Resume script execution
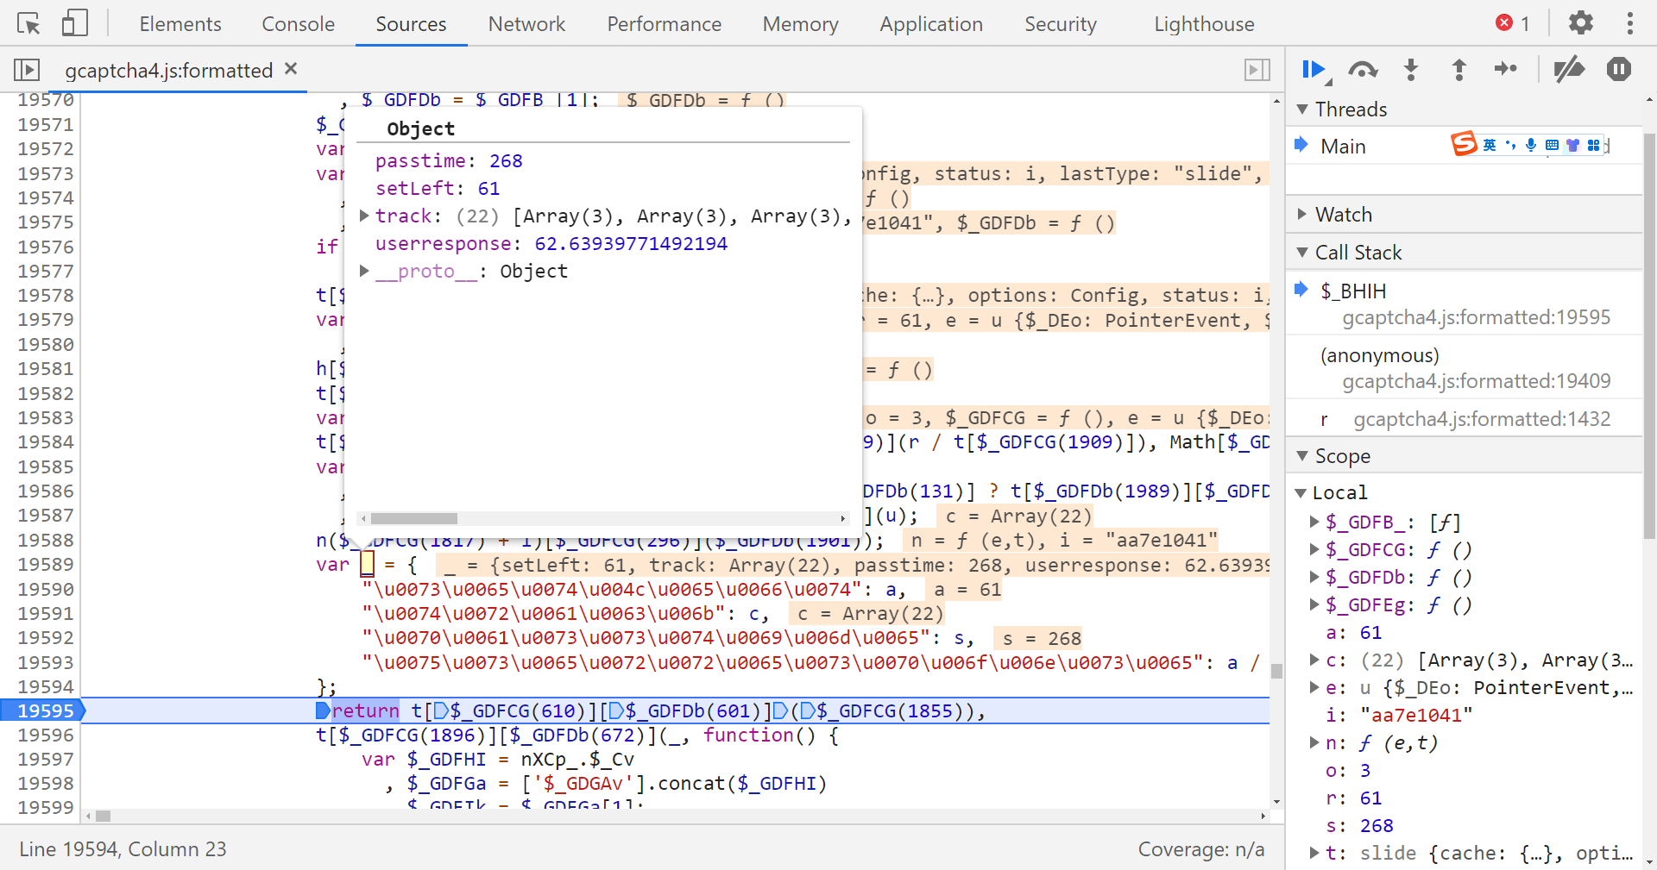This screenshot has width=1657, height=870. [1315, 70]
